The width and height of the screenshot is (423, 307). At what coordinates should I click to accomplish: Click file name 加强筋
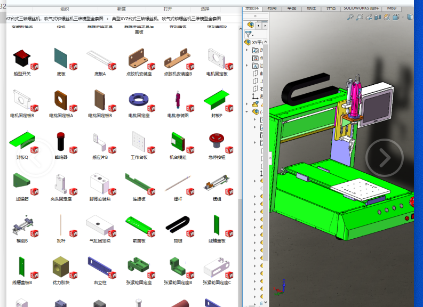pos(22,199)
